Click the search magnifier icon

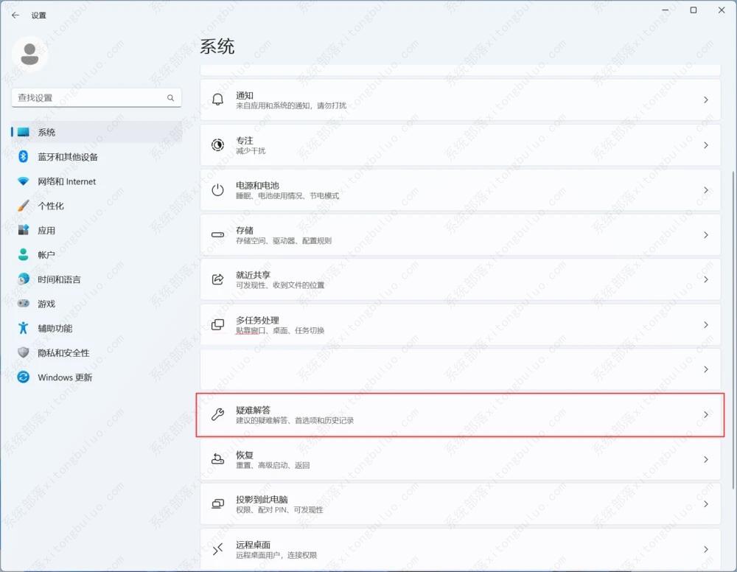[170, 98]
